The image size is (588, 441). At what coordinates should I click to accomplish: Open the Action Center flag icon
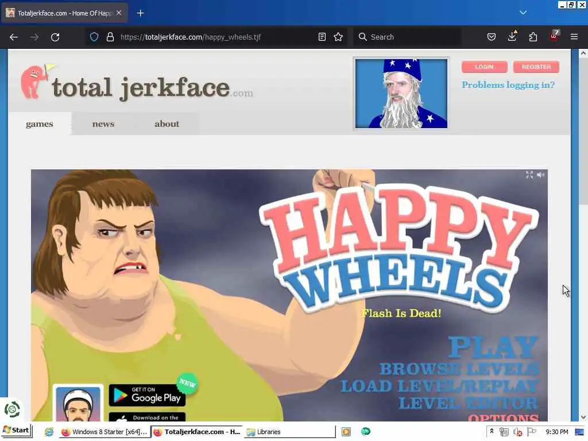[531, 432]
